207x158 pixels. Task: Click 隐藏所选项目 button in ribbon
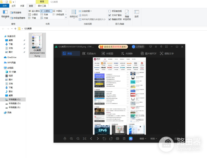pos(127,15)
